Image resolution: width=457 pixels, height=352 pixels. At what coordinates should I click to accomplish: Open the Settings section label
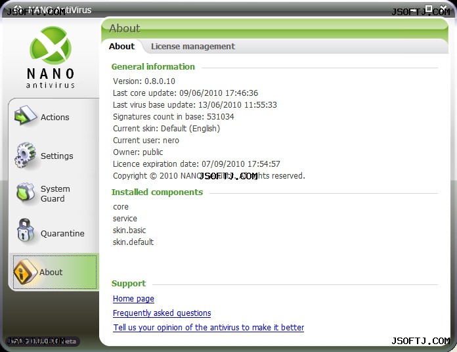coord(57,156)
